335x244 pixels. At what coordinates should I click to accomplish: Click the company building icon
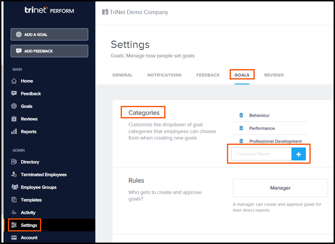tap(105, 12)
